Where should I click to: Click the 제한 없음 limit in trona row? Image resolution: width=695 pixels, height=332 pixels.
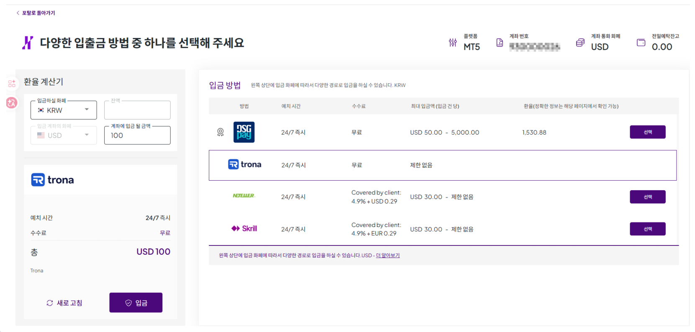[x=421, y=165]
